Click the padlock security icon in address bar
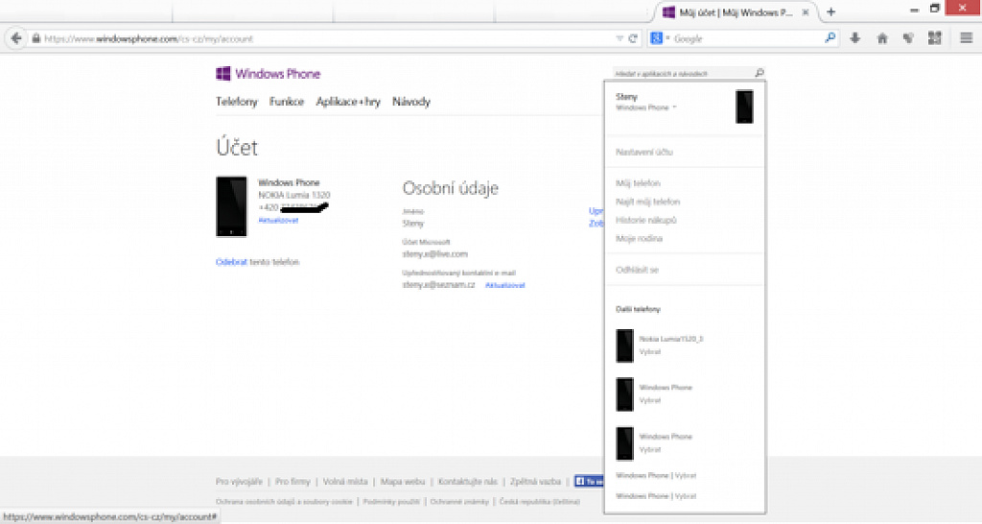This screenshot has width=982, height=524. 36,38
